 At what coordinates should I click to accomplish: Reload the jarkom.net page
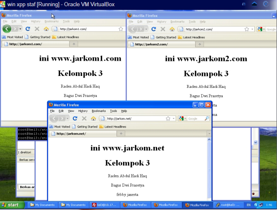(x=75, y=118)
